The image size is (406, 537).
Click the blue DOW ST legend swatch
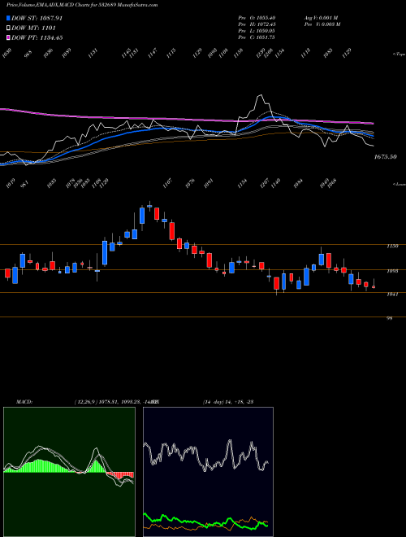click(x=8, y=18)
